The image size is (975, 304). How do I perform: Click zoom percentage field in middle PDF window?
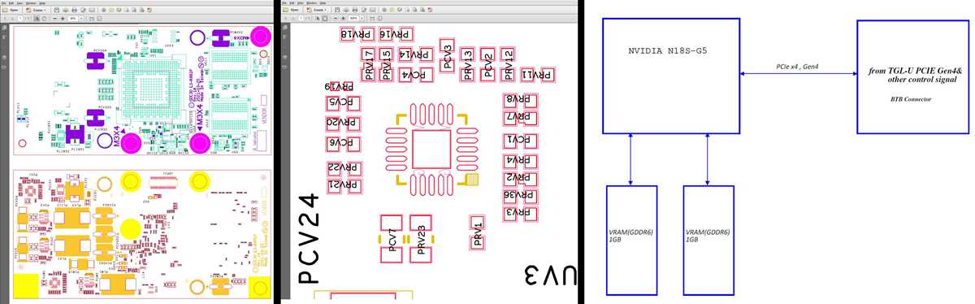click(353, 18)
